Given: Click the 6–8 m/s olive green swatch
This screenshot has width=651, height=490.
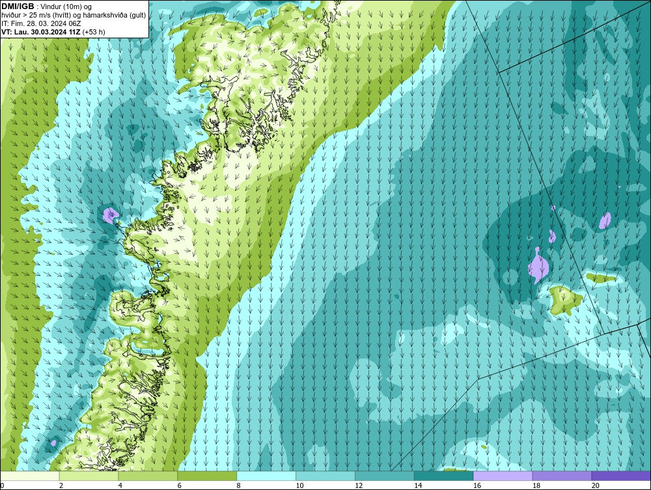Looking at the screenshot, I should (x=207, y=476).
